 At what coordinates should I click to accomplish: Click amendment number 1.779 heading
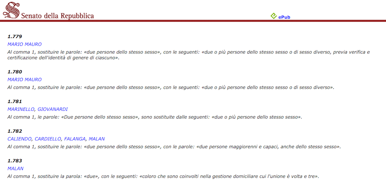pos(15,37)
